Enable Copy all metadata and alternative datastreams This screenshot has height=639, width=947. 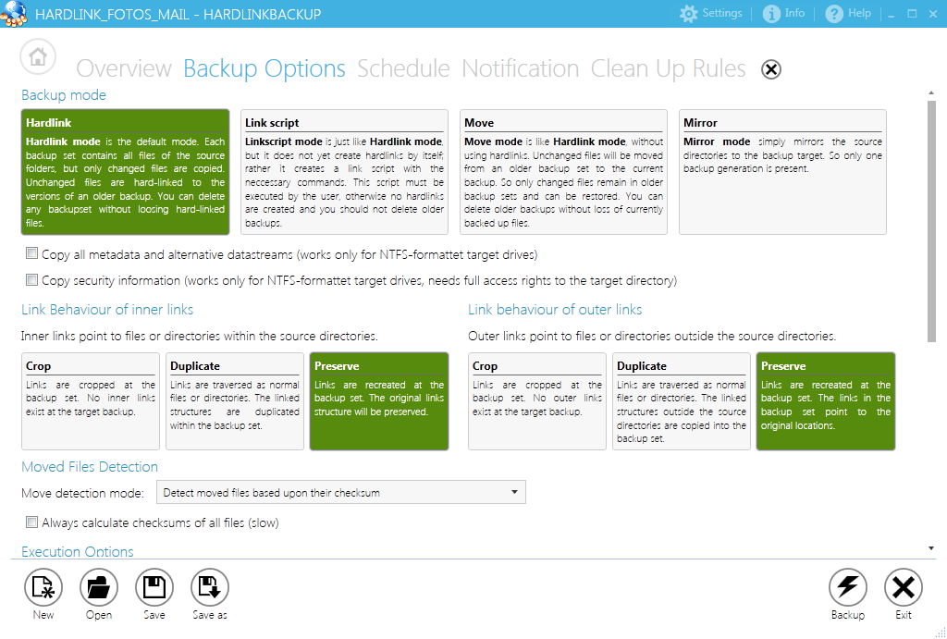click(32, 253)
